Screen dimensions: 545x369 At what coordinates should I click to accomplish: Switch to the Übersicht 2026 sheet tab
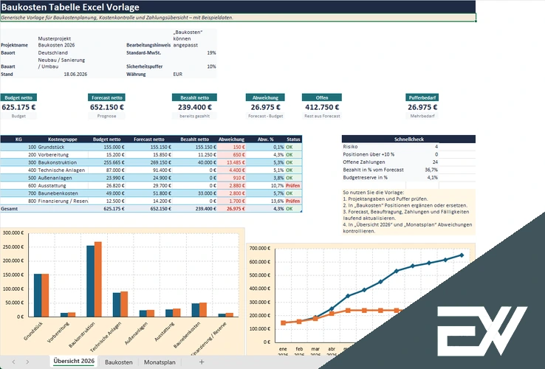pyautogui.click(x=74, y=361)
